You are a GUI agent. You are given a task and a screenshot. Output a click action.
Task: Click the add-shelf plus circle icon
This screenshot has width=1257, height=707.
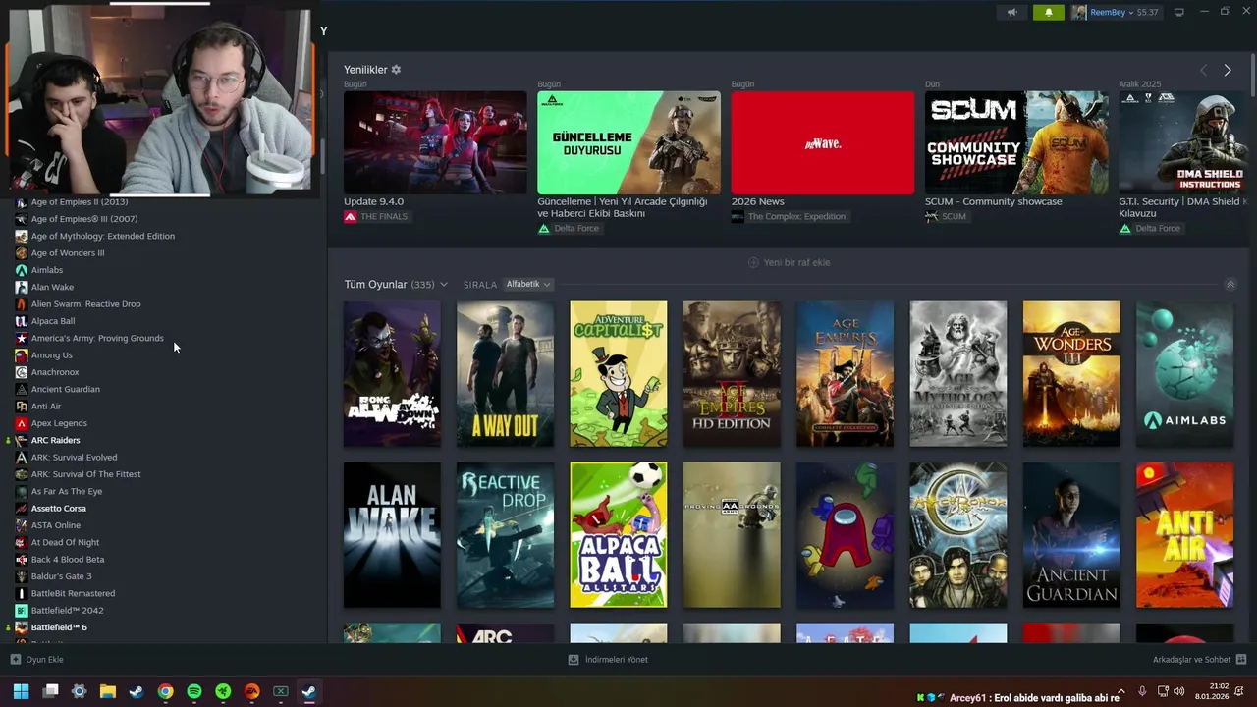tap(753, 262)
